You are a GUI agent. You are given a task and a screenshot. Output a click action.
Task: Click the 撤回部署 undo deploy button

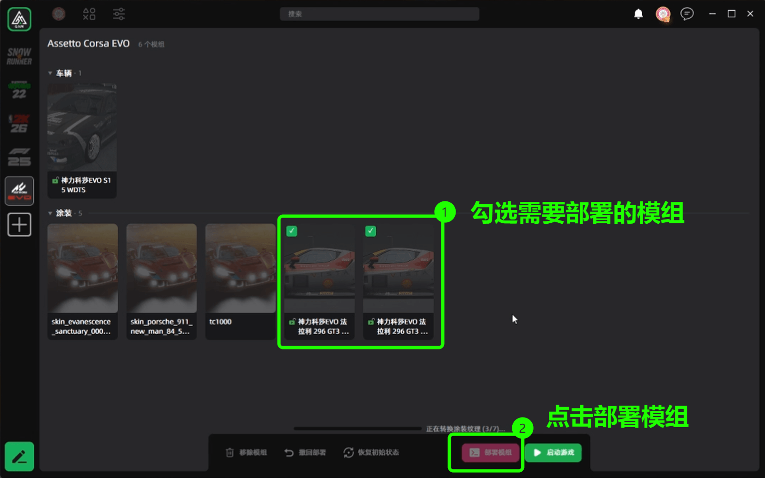tap(305, 452)
